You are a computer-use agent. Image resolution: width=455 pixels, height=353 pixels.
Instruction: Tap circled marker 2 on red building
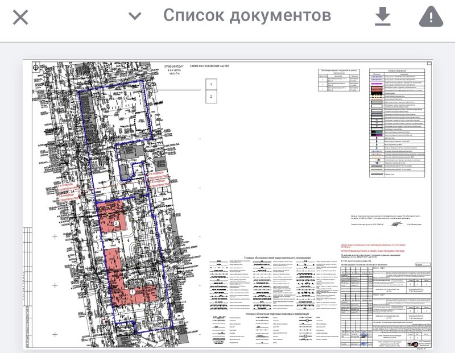pos(116,223)
